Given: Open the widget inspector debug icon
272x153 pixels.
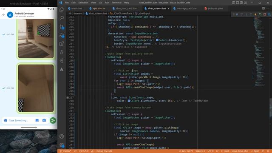Looking at the screenshot, I should point(269,14).
